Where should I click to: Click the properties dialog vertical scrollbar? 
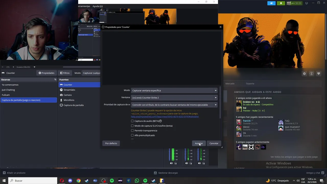[220, 102]
